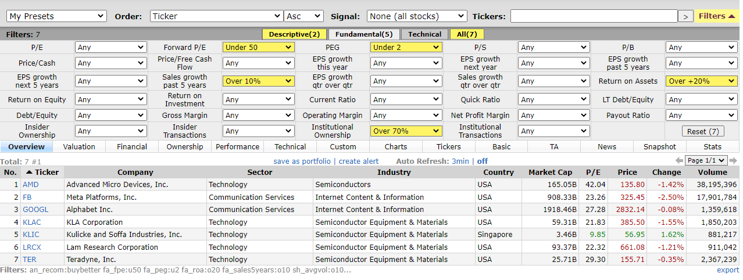The height and width of the screenshot is (280, 743).
Task: Open the My Presets dropdown
Action: (55, 16)
